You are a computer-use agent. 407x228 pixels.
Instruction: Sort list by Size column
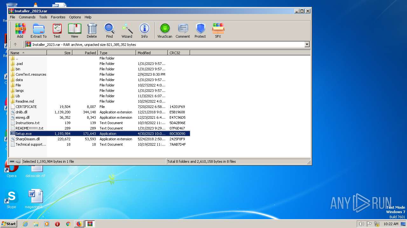(60, 53)
